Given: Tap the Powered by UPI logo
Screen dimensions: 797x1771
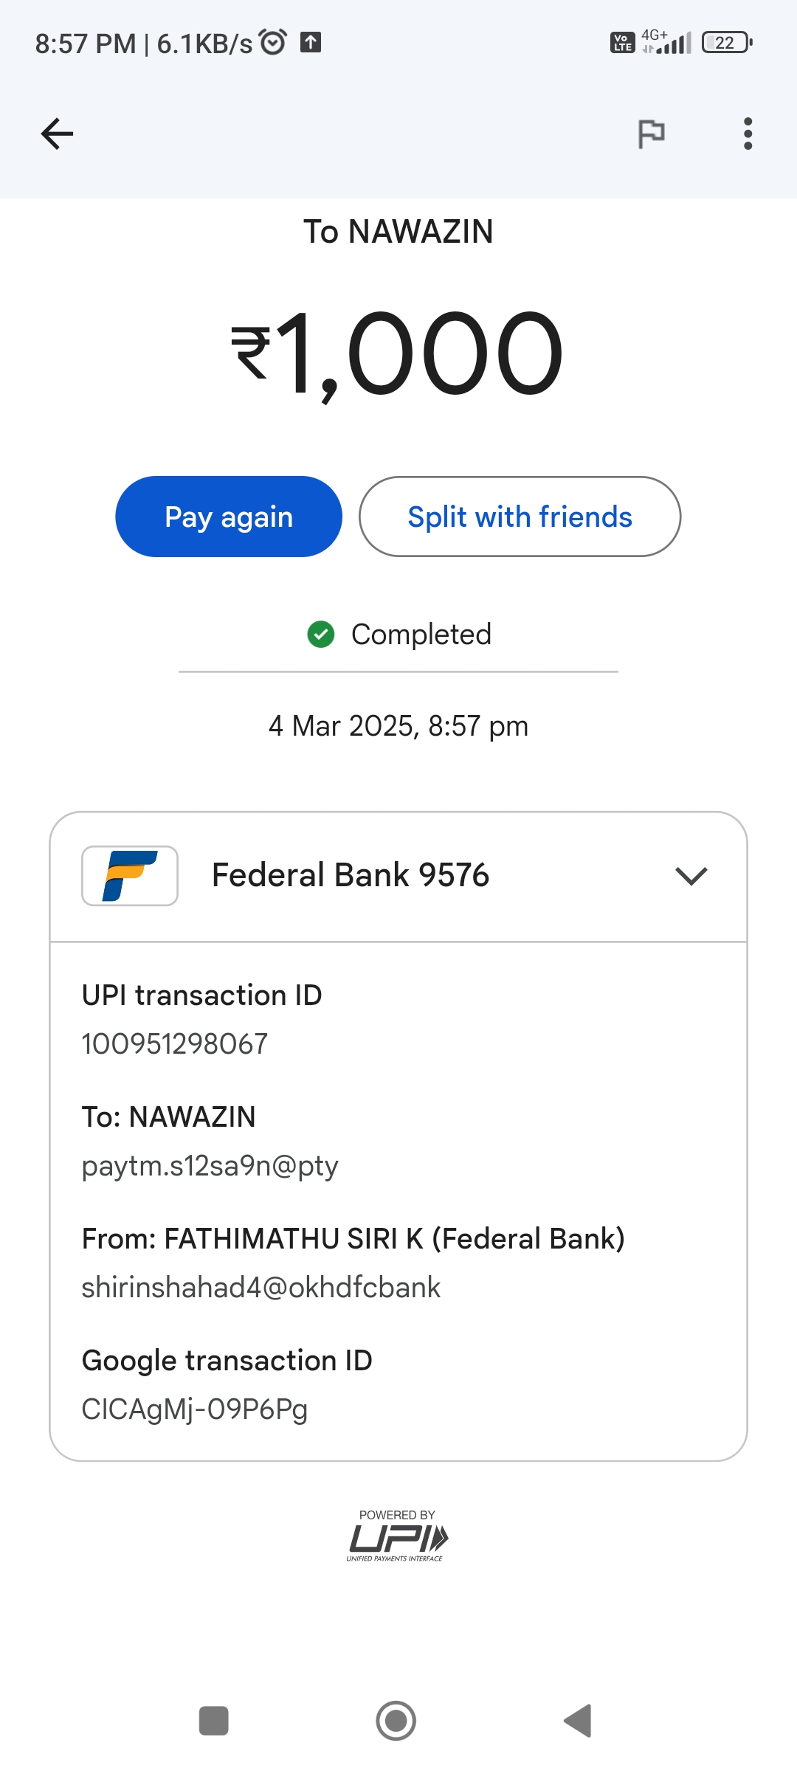Looking at the screenshot, I should 398,1536.
